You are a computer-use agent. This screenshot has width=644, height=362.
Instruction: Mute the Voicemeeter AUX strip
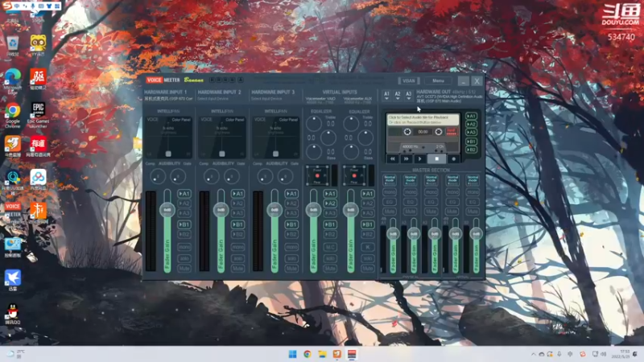[x=368, y=269]
